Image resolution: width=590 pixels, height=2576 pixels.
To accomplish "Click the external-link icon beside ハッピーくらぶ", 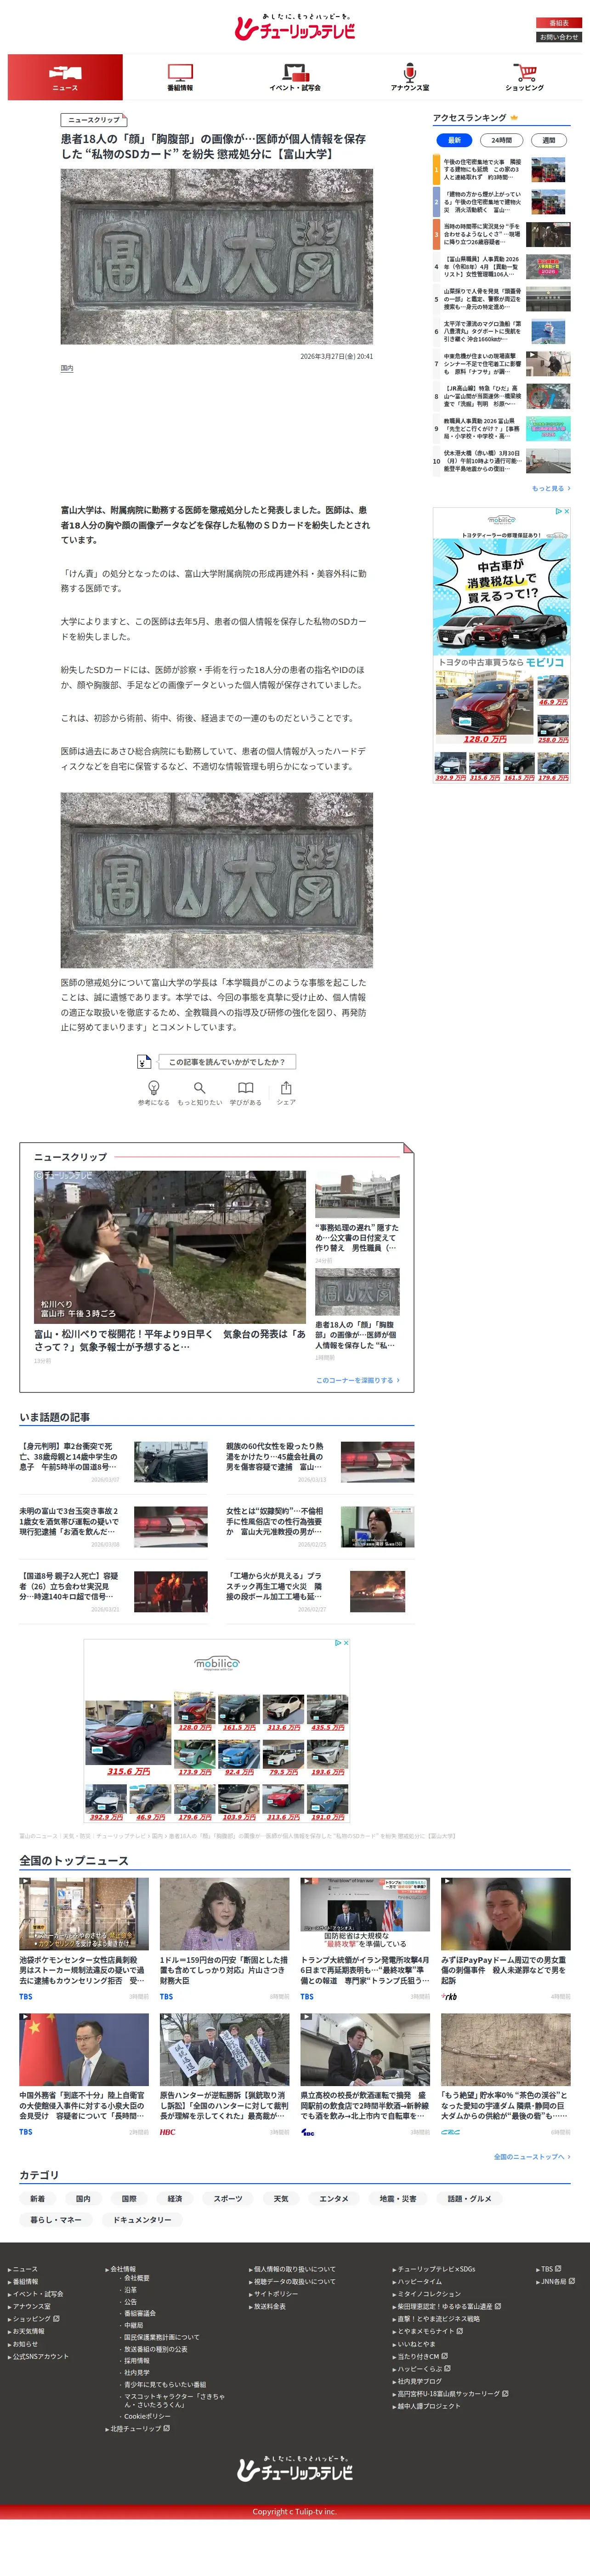I will point(447,2368).
